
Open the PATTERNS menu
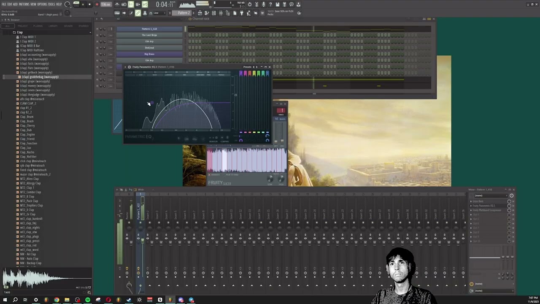click(24, 4)
